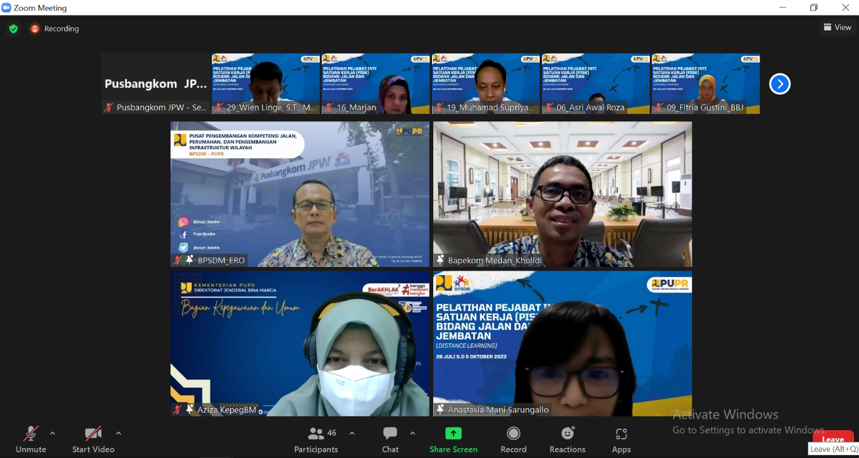The image size is (859, 458).
Task: Select the Bapekom Medan_Kholidi video tile
Action: coord(562,194)
